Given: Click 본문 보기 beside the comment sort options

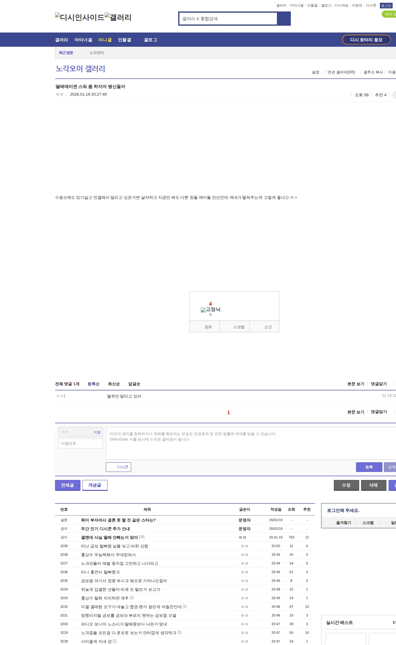Looking at the screenshot, I should (356, 384).
